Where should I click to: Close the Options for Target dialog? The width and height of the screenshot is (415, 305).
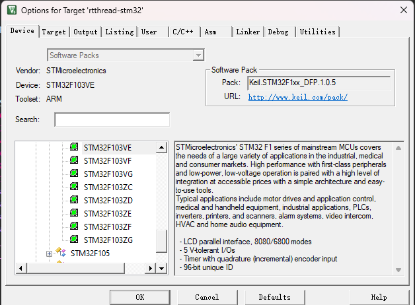click(x=404, y=11)
